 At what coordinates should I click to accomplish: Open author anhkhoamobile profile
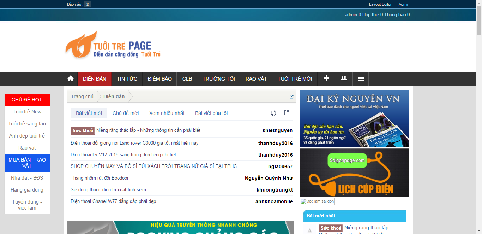(274, 202)
